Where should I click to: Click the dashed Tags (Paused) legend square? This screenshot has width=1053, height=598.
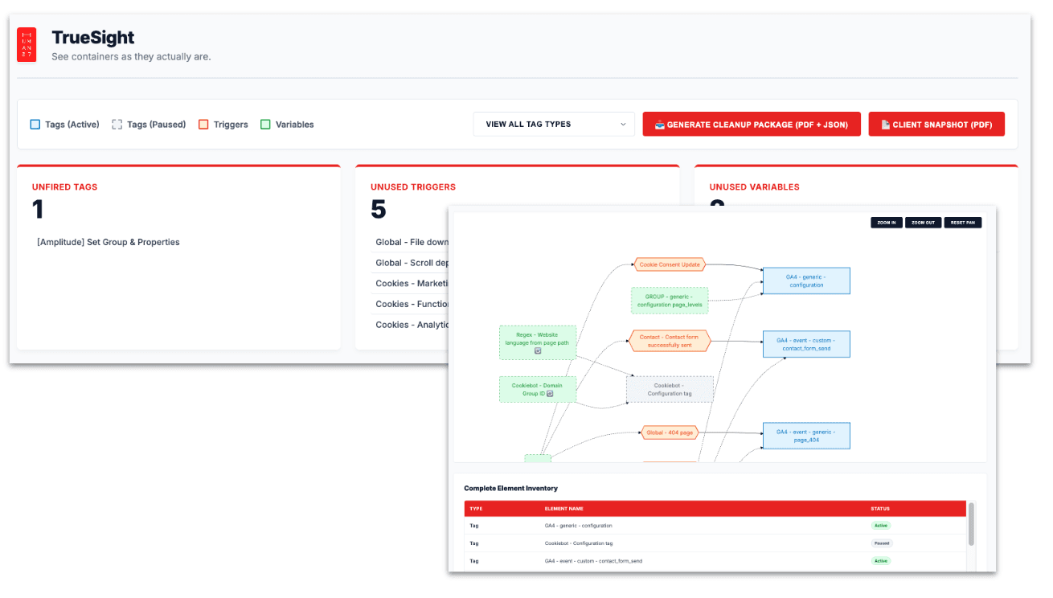(117, 125)
